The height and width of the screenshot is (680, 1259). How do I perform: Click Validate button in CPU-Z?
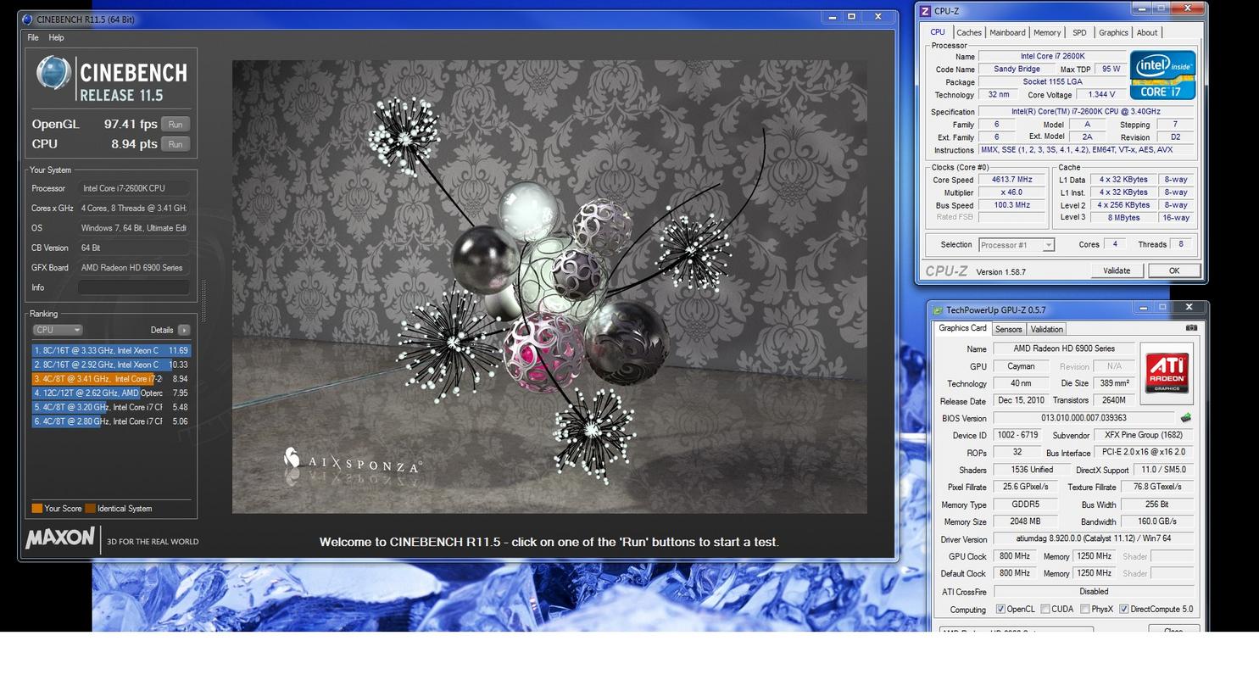tap(1116, 270)
